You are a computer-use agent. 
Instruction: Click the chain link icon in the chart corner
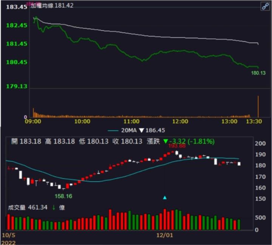[x=265, y=7]
